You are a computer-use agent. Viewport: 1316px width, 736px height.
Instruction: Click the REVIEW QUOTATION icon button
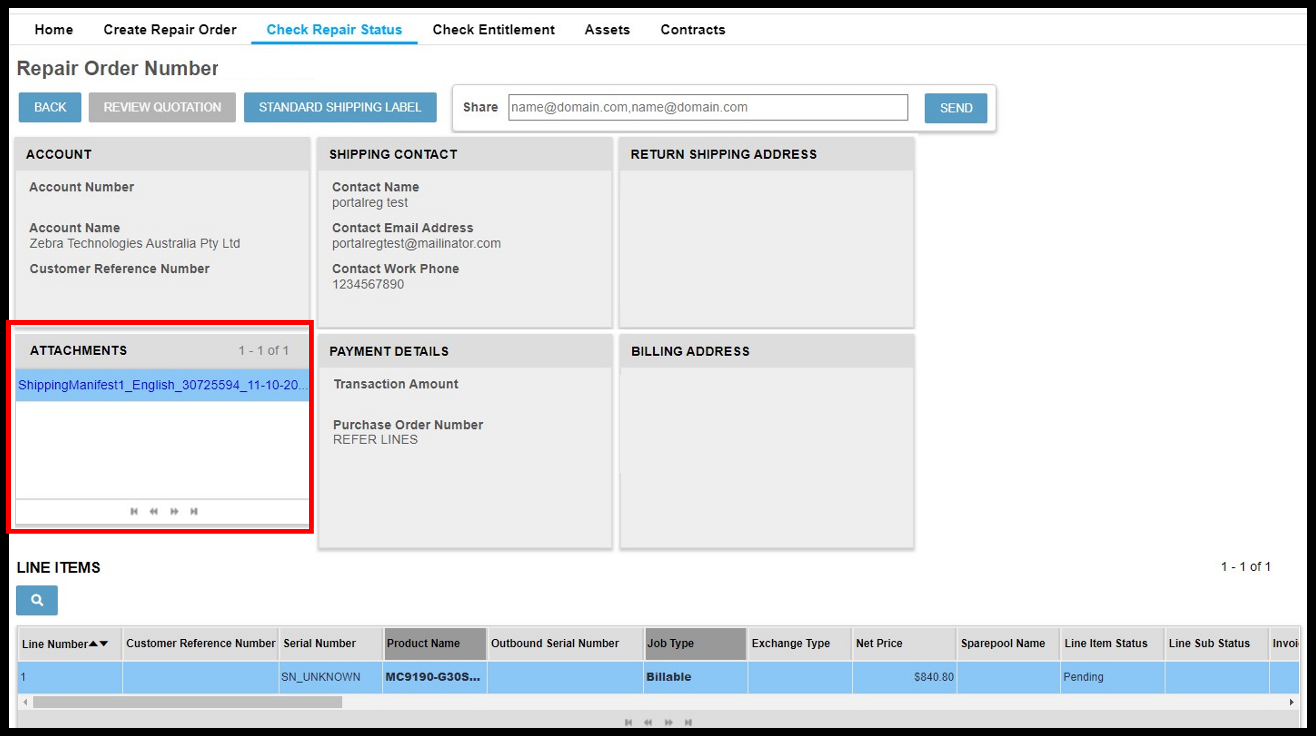coord(161,107)
